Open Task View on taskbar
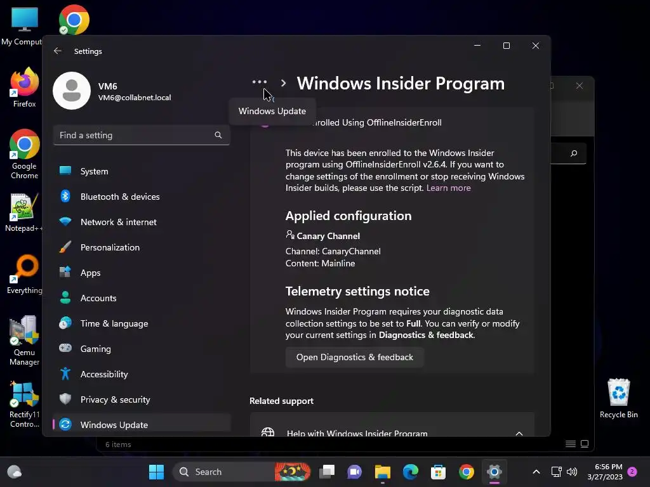Screen dimensions: 650x487 [x=327, y=472]
